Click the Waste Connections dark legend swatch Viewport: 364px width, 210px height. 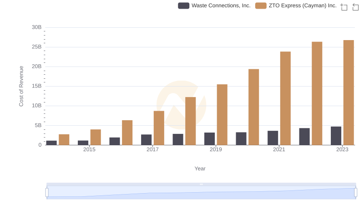tap(184, 5)
